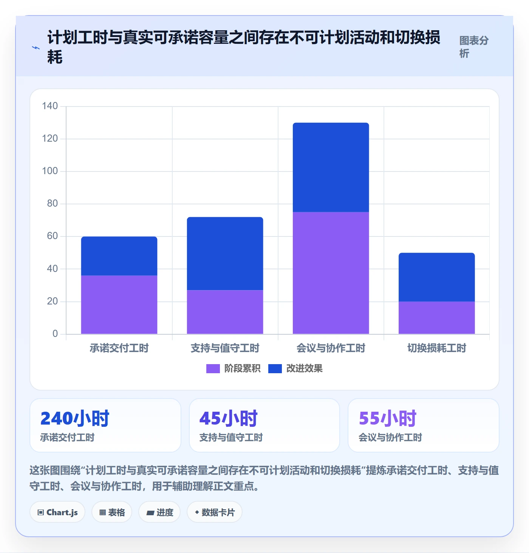This screenshot has width=529, height=553.
Task: Click the description paragraph below the cards
Action: point(264,478)
